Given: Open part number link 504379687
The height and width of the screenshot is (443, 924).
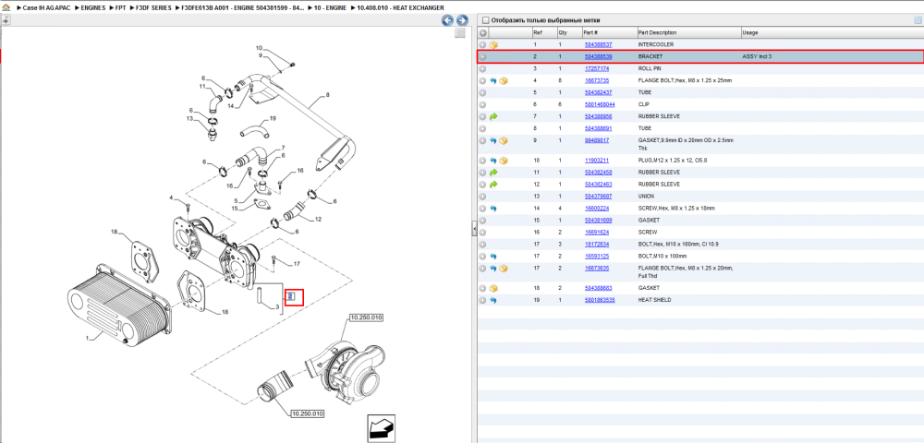Looking at the screenshot, I should point(598,197).
